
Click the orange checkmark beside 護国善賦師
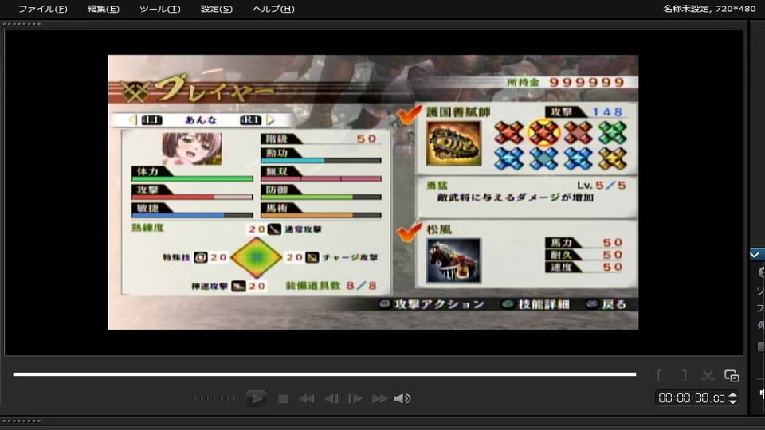409,115
